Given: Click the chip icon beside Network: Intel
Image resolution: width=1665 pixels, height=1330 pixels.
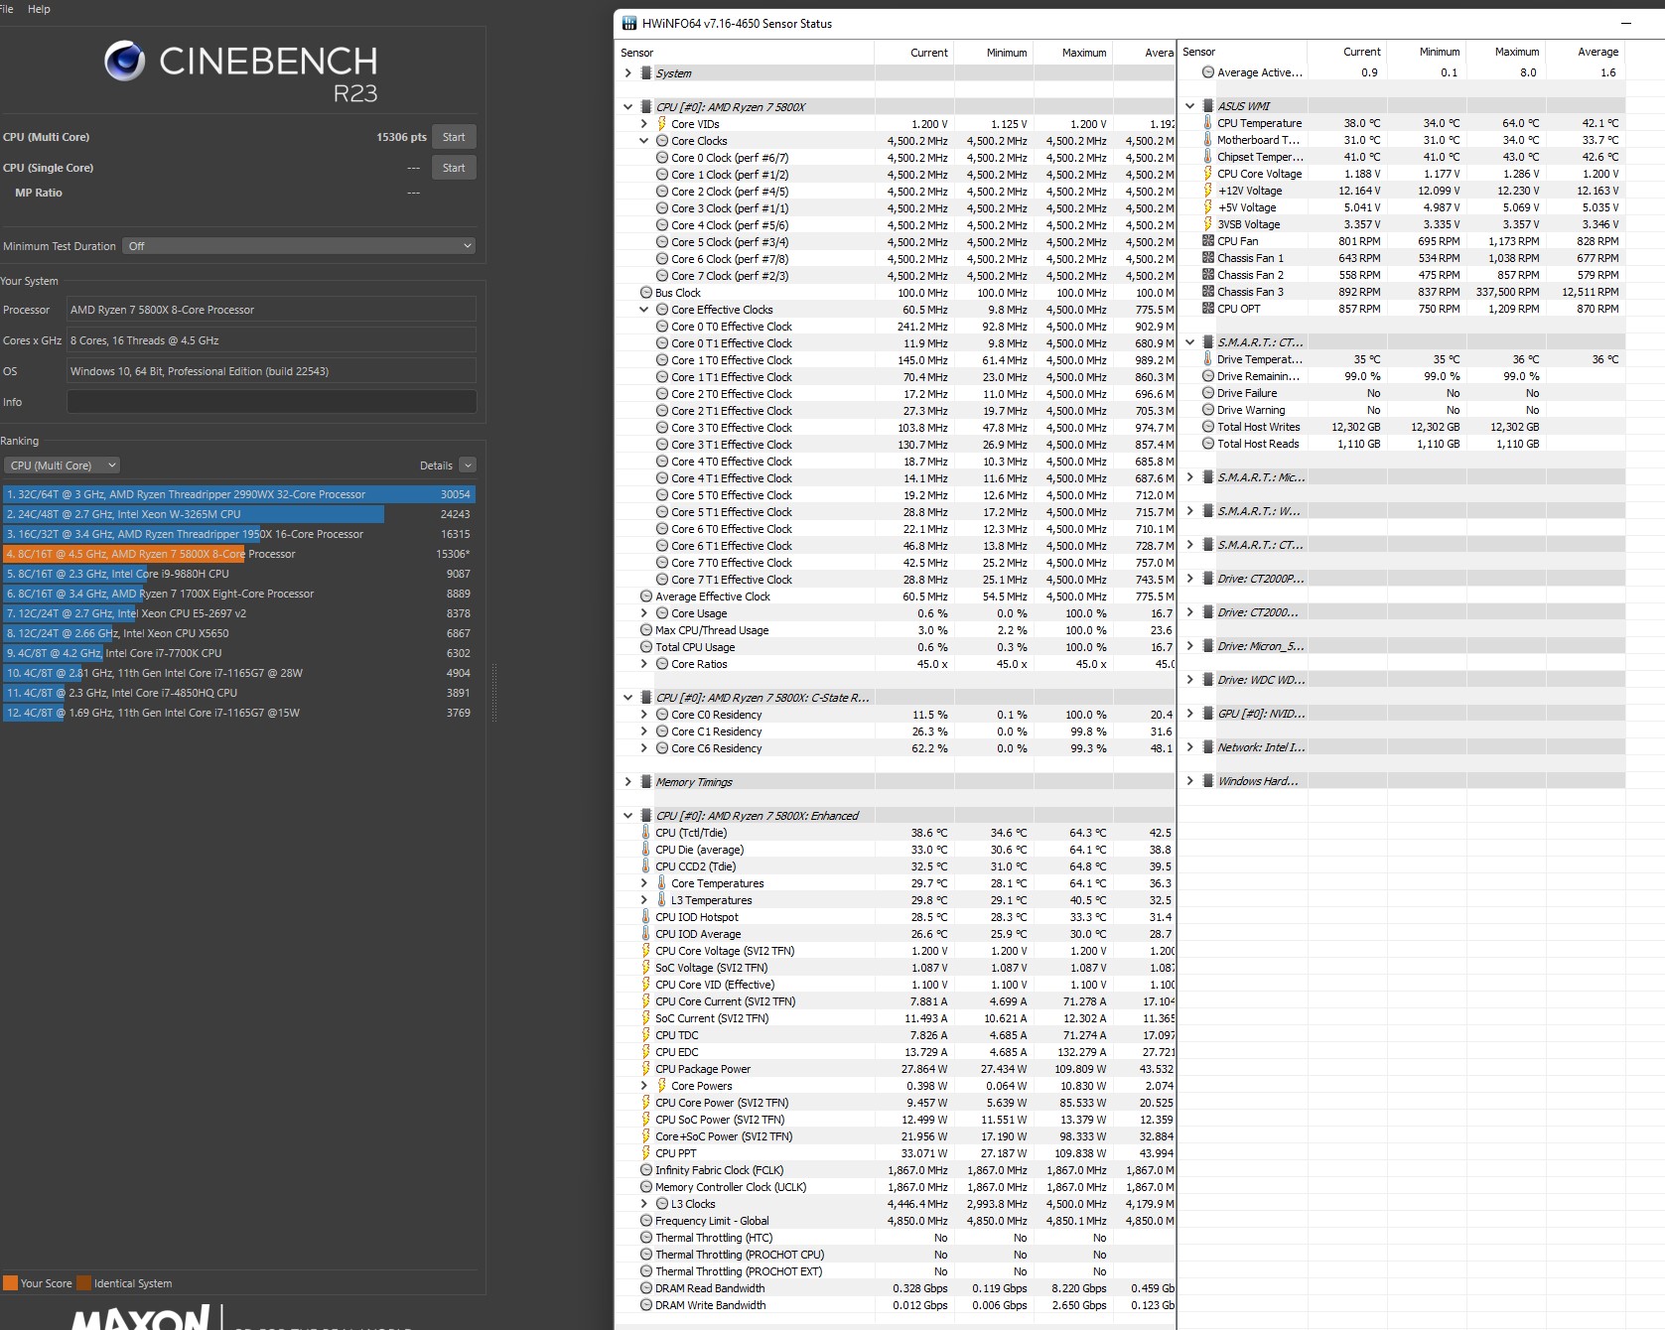Looking at the screenshot, I should (1208, 747).
